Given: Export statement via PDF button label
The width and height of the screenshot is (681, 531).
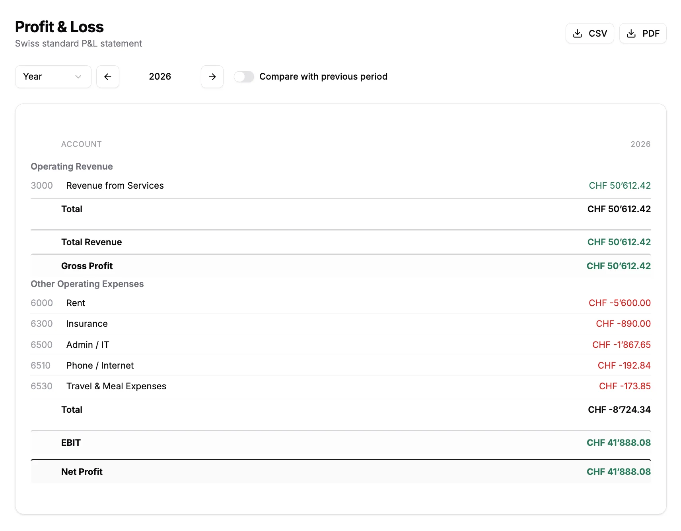Looking at the screenshot, I should (651, 33).
